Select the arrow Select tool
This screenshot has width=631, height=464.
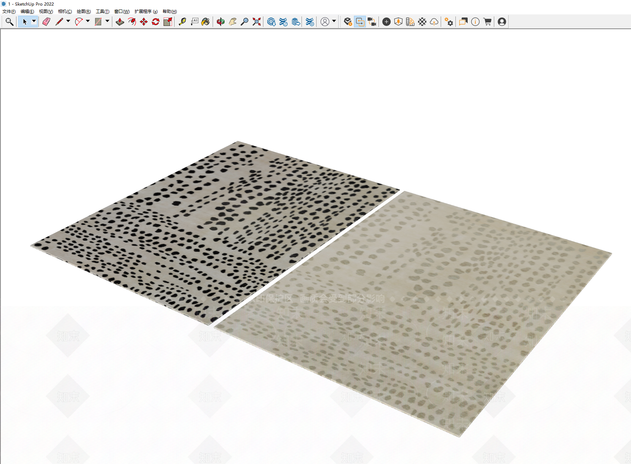point(24,22)
